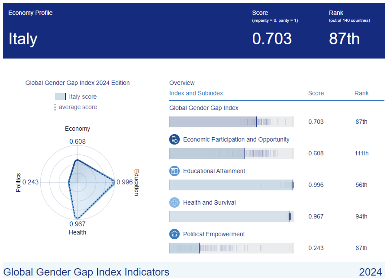Select the Italy country title in header
Image resolution: width=388 pixels, height=280 pixels.
pyautogui.click(x=23, y=39)
